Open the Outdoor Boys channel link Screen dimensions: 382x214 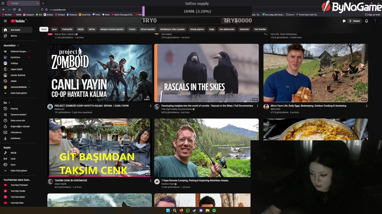(x=168, y=184)
